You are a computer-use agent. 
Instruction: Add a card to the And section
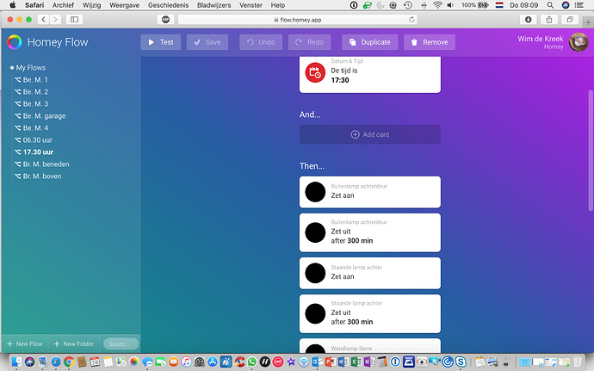(370, 134)
